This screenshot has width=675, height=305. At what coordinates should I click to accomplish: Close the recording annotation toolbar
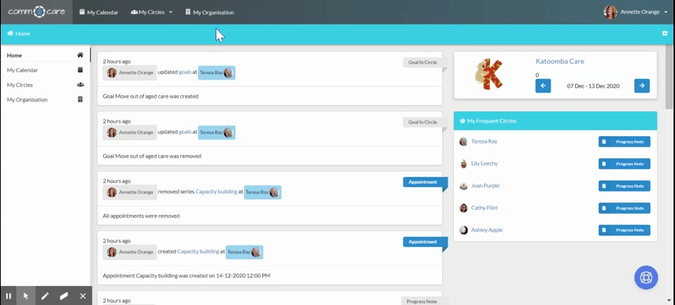tap(83, 296)
